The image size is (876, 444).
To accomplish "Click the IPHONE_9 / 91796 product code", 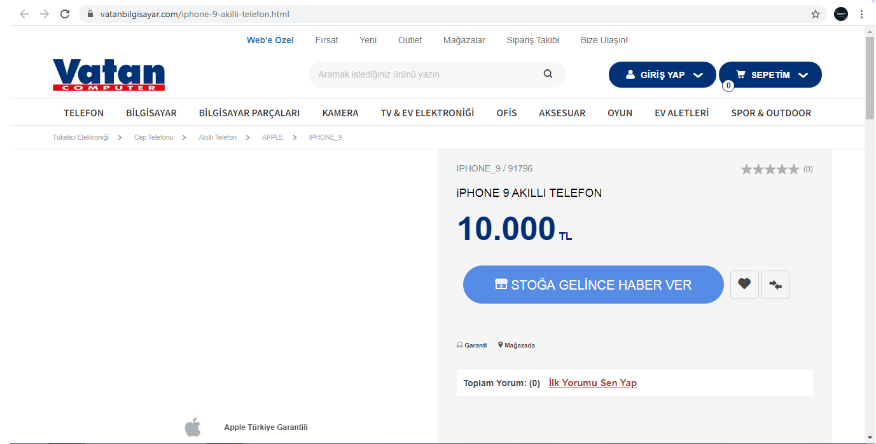I will [x=495, y=168].
